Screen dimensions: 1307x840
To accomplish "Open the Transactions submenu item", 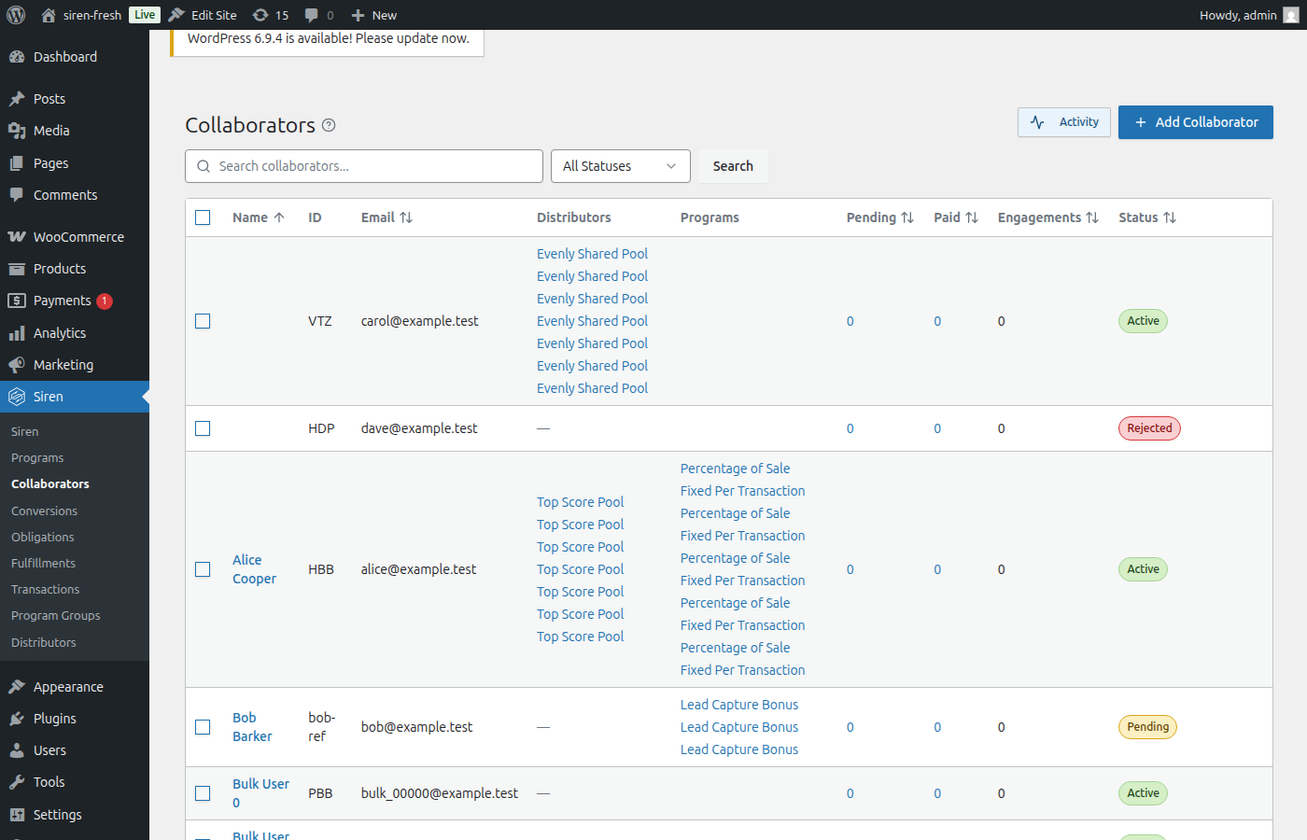I will point(45,590).
